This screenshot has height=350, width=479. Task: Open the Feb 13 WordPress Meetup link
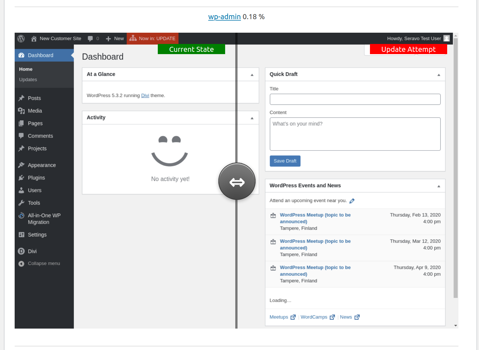[315, 218]
